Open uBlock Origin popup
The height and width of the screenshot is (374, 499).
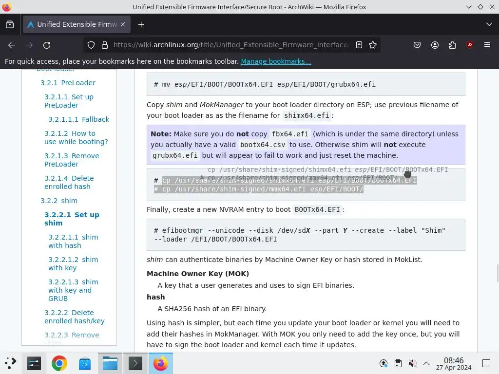tap(470, 45)
